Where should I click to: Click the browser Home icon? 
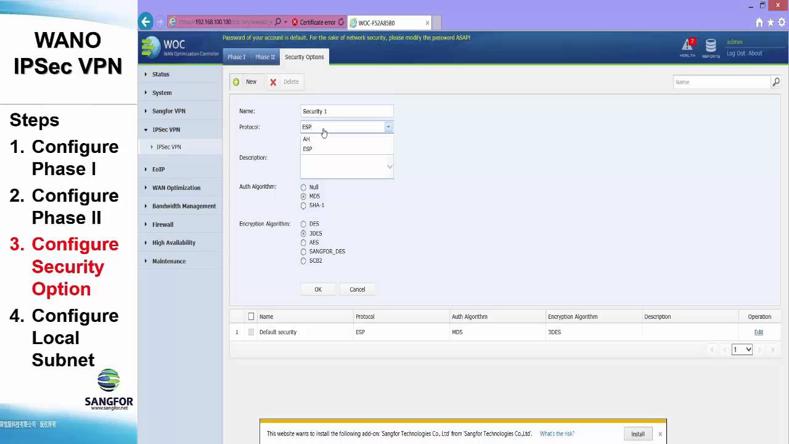(759, 22)
